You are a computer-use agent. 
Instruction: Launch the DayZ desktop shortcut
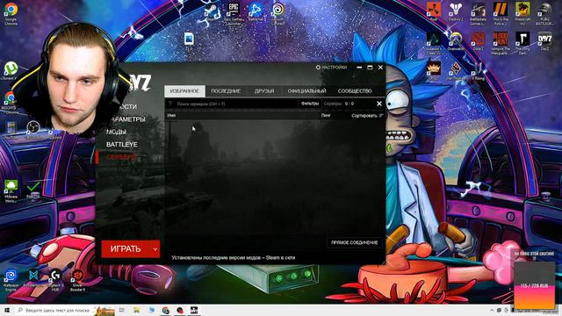[544, 41]
